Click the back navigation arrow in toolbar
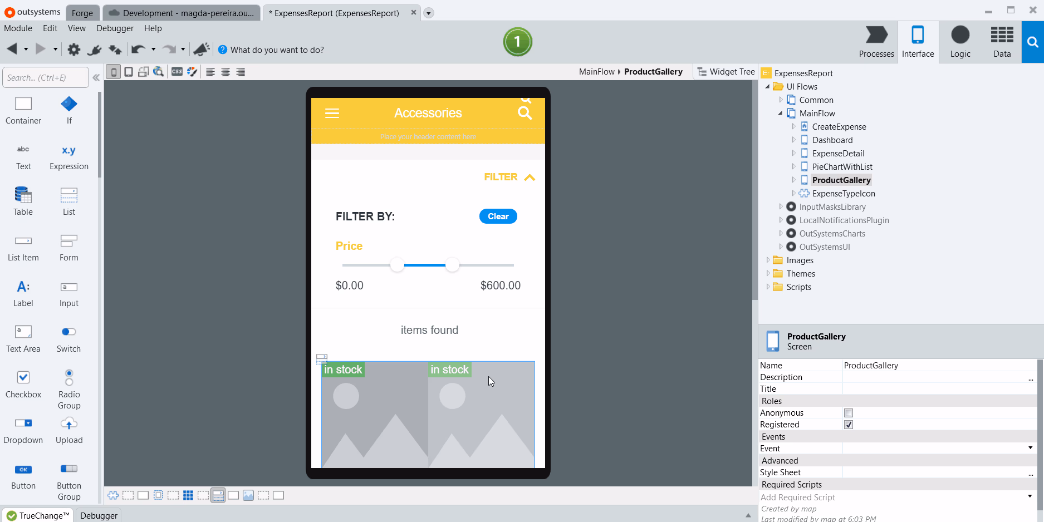This screenshot has width=1044, height=522. [12, 49]
